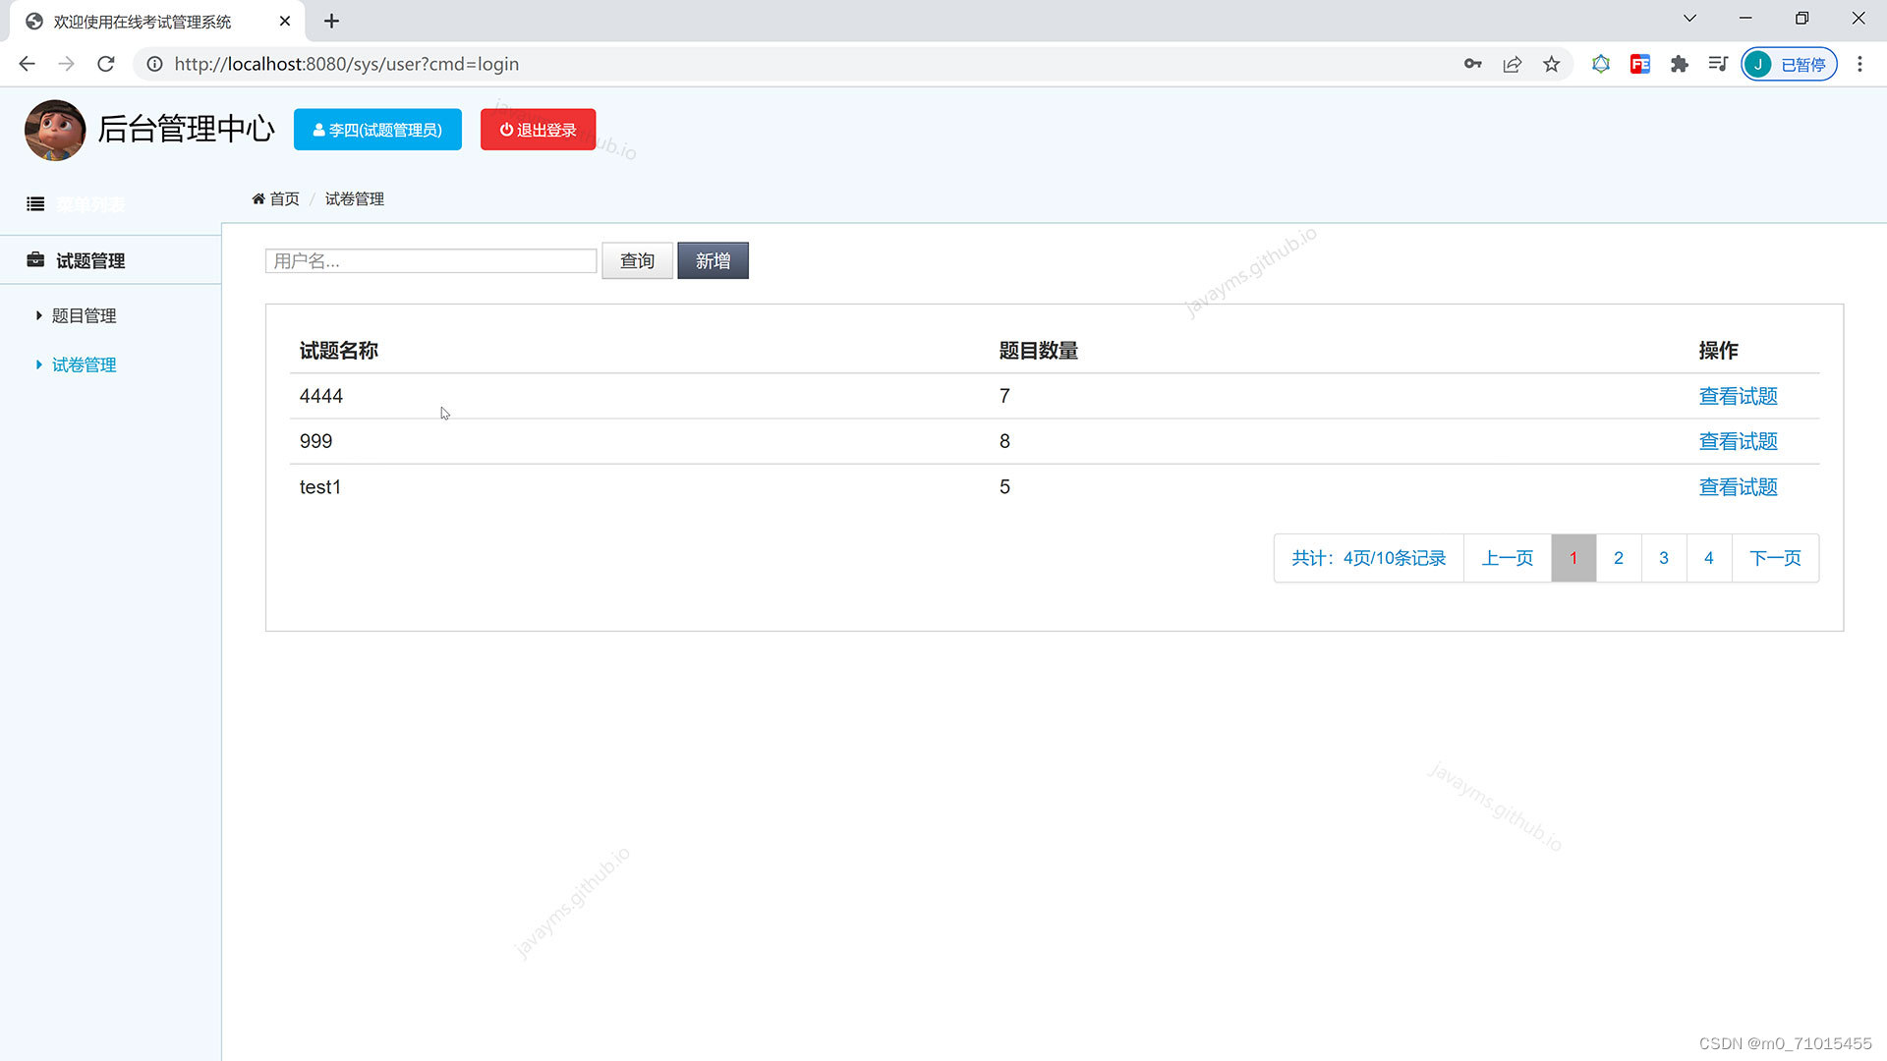Click the key icon in the address bar
The width and height of the screenshot is (1887, 1061).
[1472, 64]
